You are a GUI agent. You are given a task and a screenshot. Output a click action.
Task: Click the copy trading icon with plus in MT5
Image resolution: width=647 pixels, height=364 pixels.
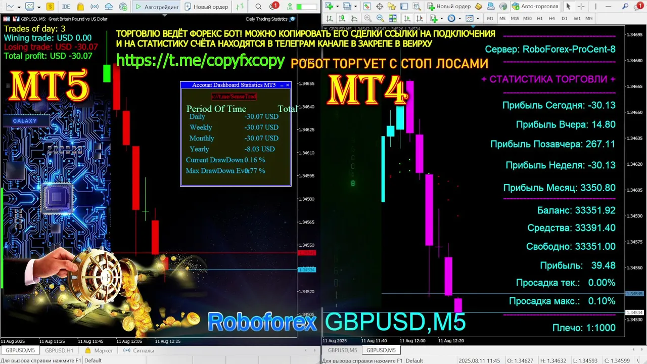coord(123,7)
